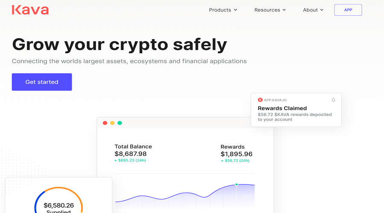Launch the APP button
The width and height of the screenshot is (384, 213).
pyautogui.click(x=348, y=10)
